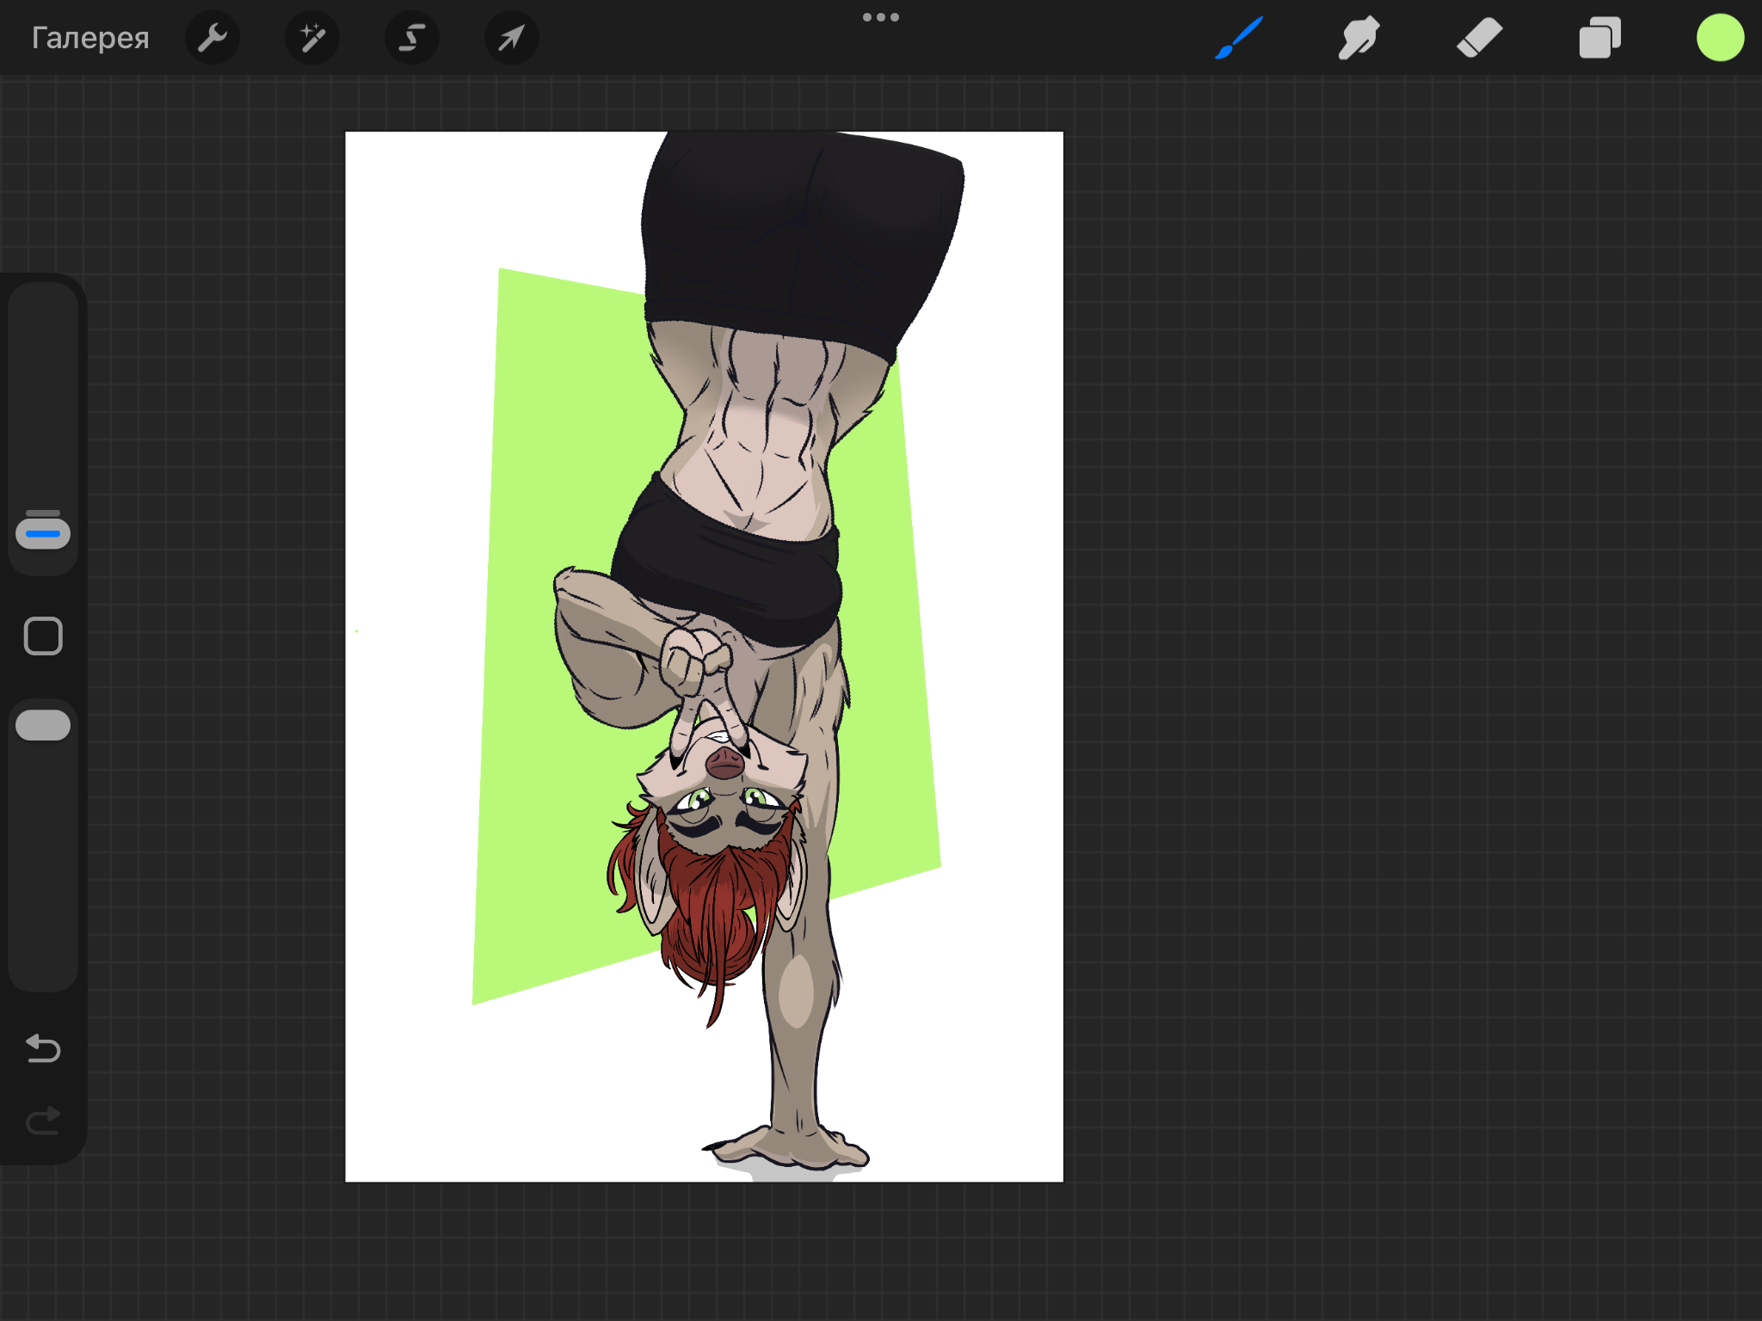The width and height of the screenshot is (1762, 1321).
Task: Redo the undone action
Action: coord(43,1121)
